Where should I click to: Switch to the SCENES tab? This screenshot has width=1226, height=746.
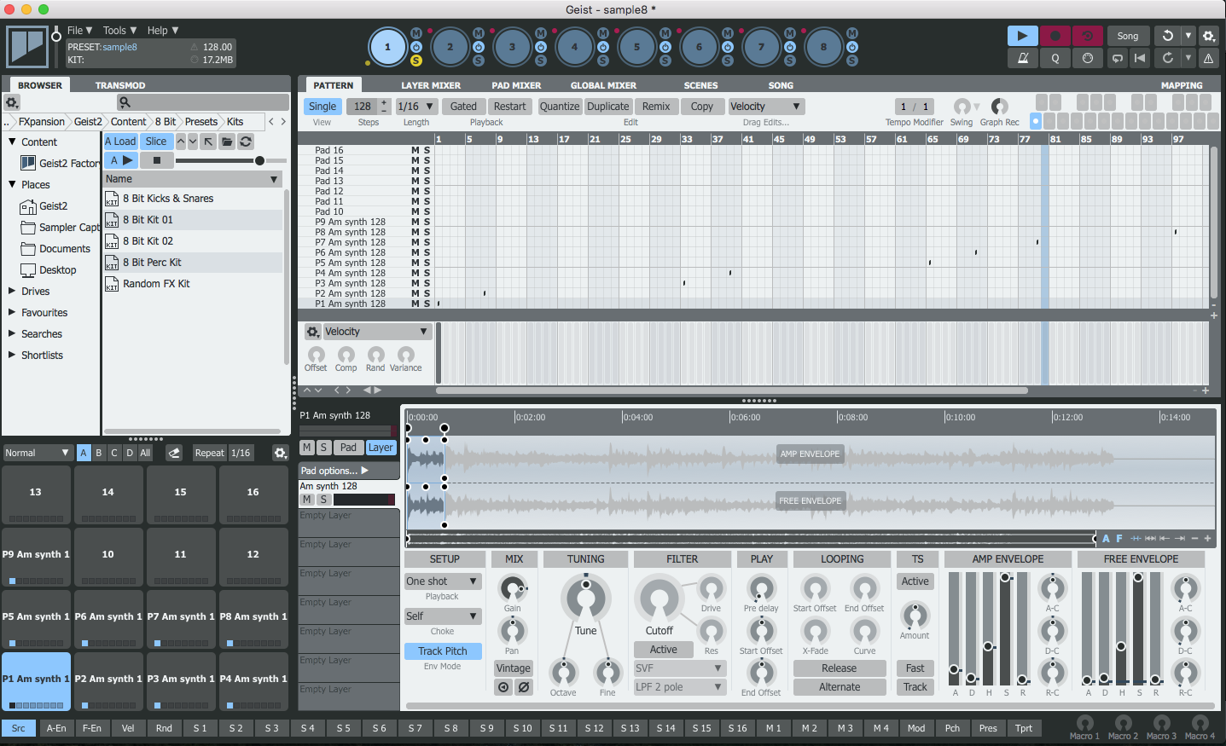point(700,85)
